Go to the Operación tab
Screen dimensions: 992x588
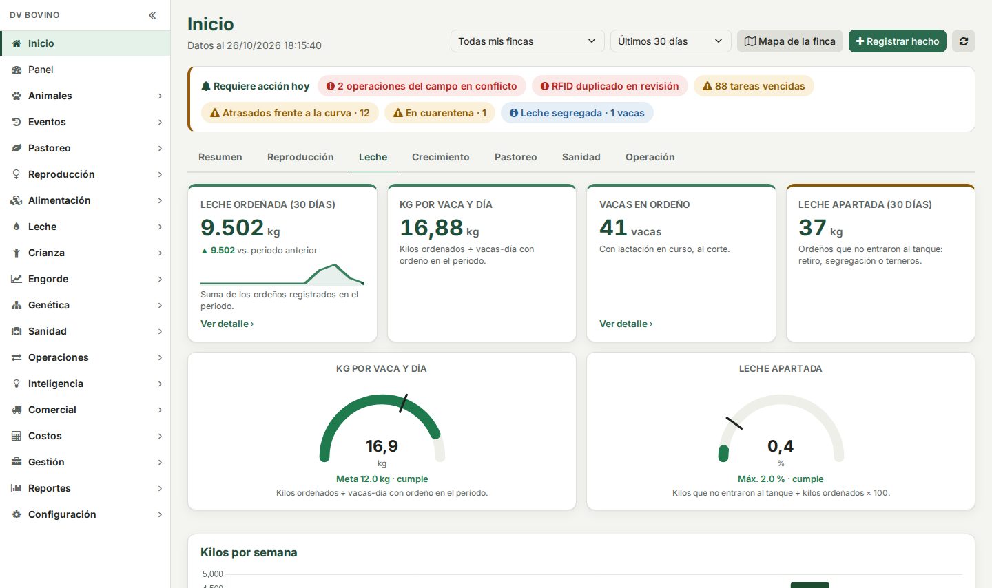point(650,157)
